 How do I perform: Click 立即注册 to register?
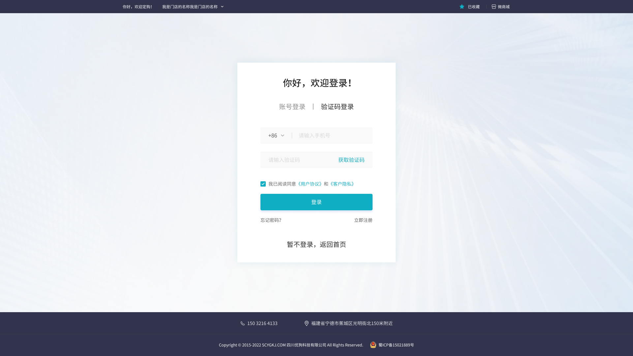pyautogui.click(x=363, y=220)
